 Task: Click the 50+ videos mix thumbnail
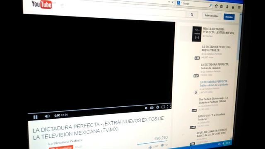tap(197, 34)
